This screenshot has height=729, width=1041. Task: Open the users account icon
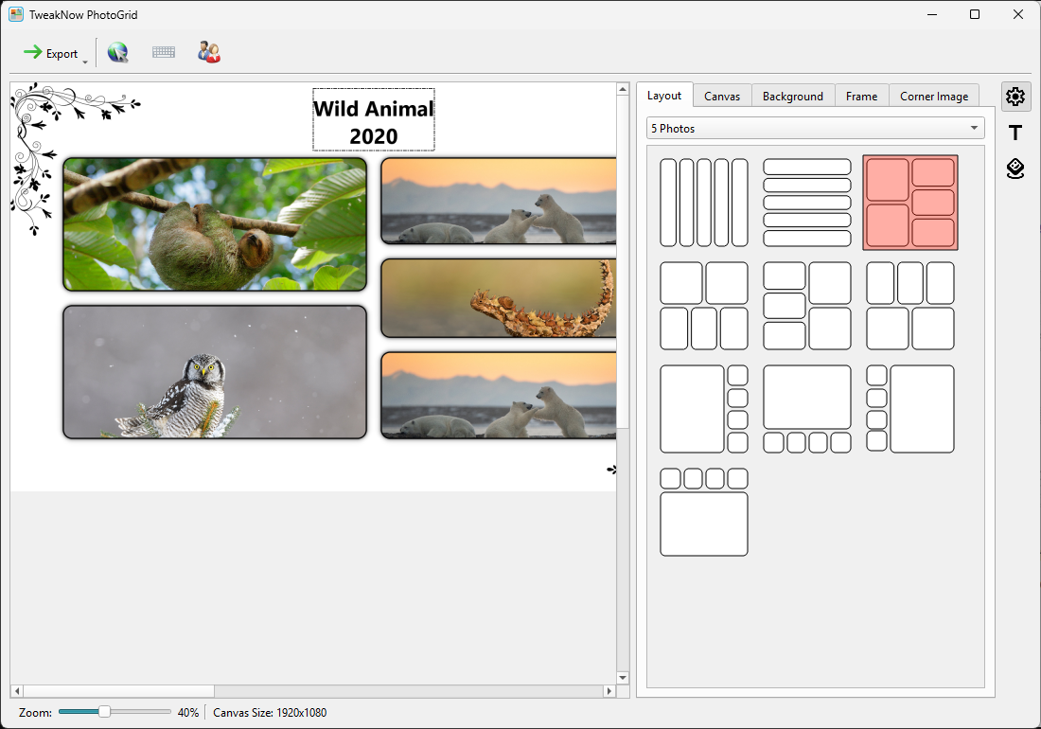pyautogui.click(x=209, y=52)
